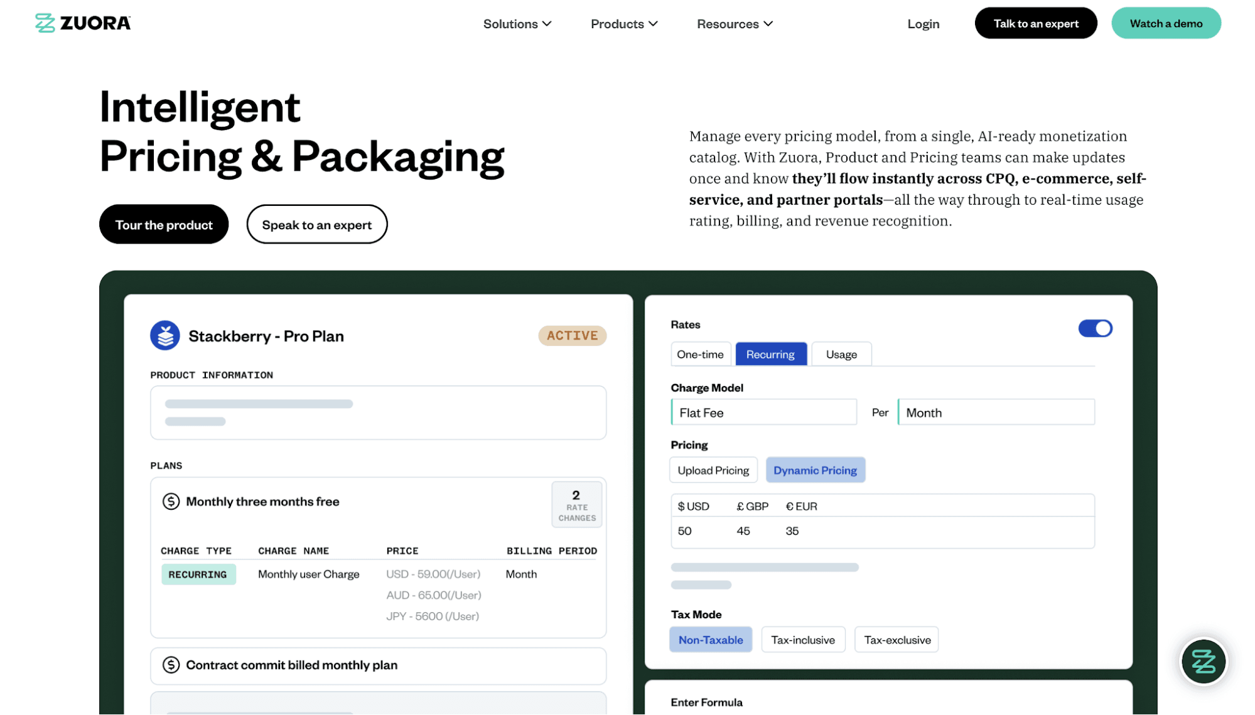The width and height of the screenshot is (1255, 715).
Task: Switch to the One-time rates tab
Action: pos(700,354)
